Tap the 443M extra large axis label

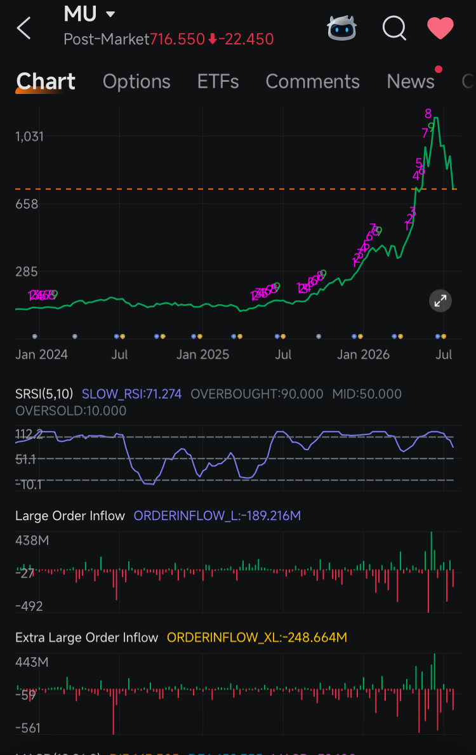(32, 662)
